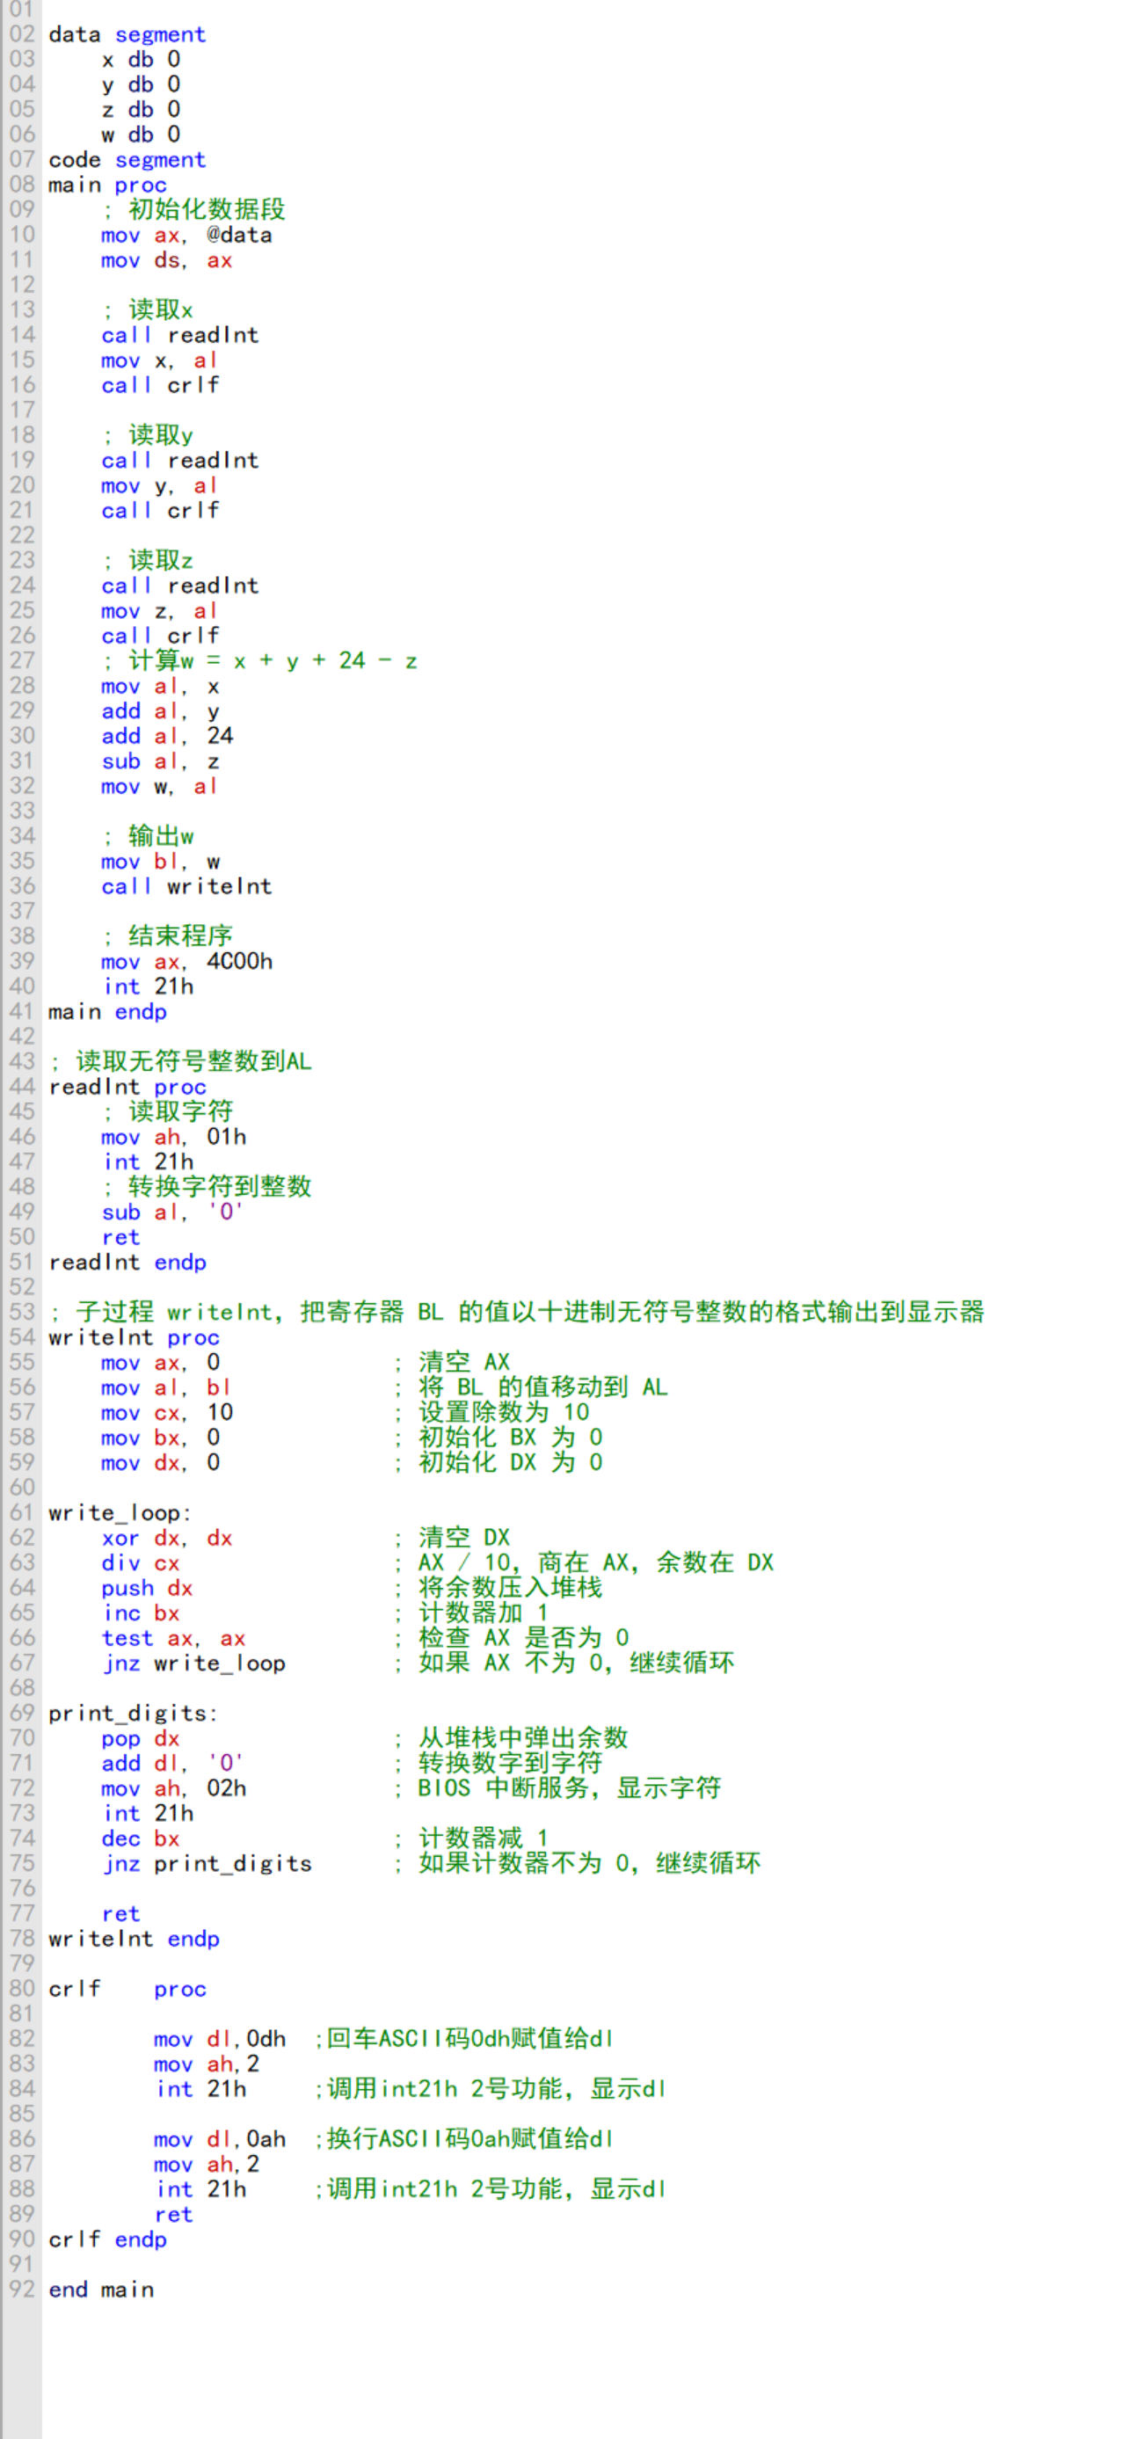Click the 'main proc' line
1128x2439 pixels.
pos(108,185)
